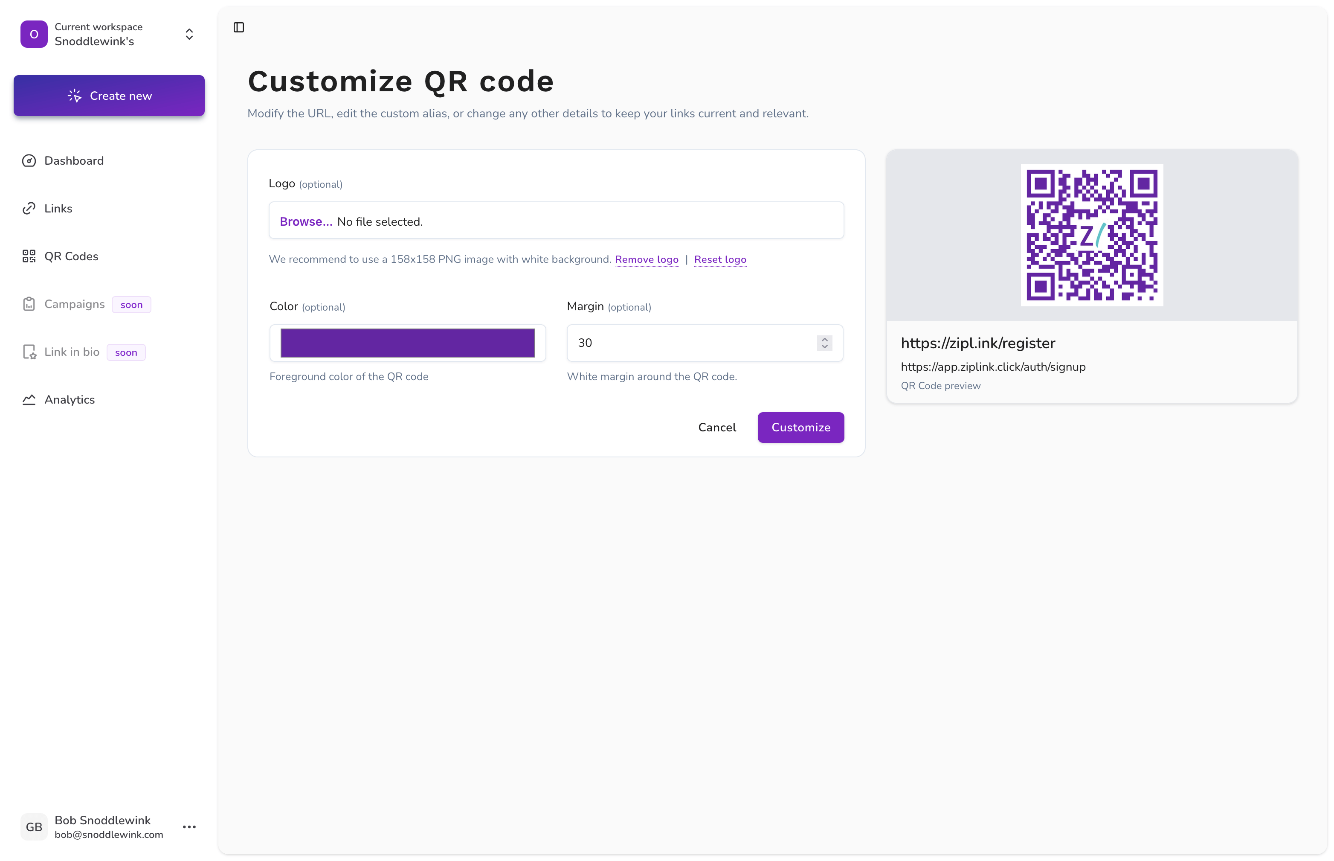Click the Customize QR code heading
Viewport: 1334px width, 861px height.
point(401,81)
